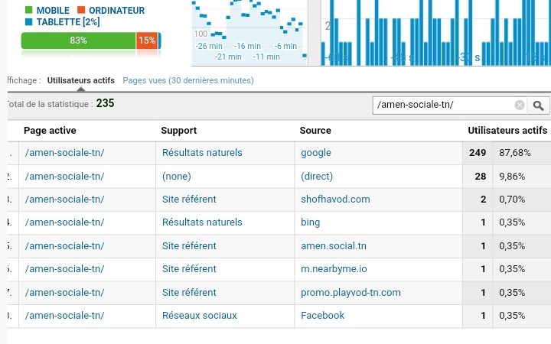The height and width of the screenshot is (344, 551).
Task: Select the Utilisateurs actifs display tab
Action: coord(81,80)
